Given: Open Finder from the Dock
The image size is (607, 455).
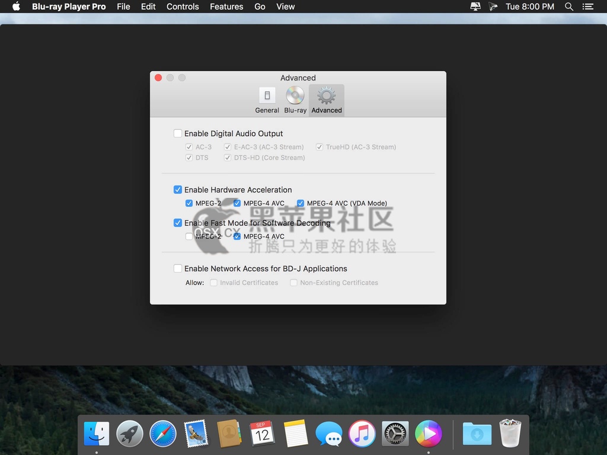Looking at the screenshot, I should pyautogui.click(x=97, y=434).
